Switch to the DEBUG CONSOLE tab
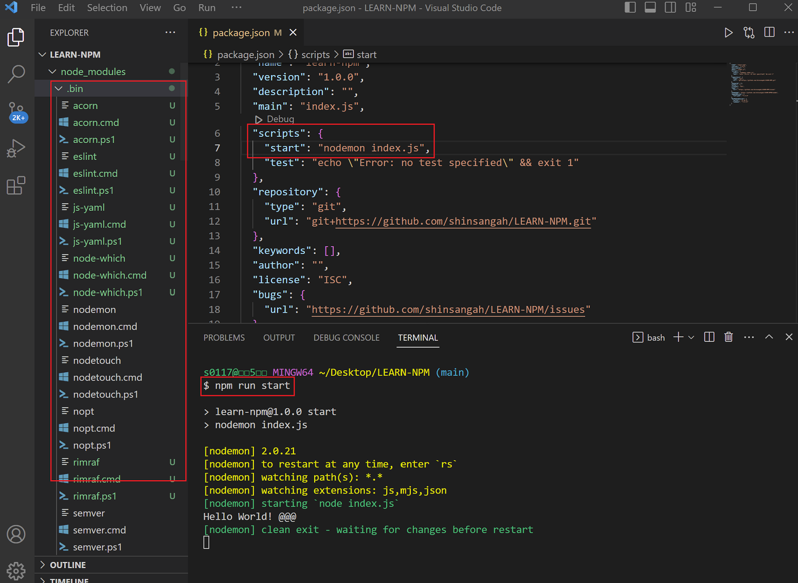798x583 pixels. [347, 338]
